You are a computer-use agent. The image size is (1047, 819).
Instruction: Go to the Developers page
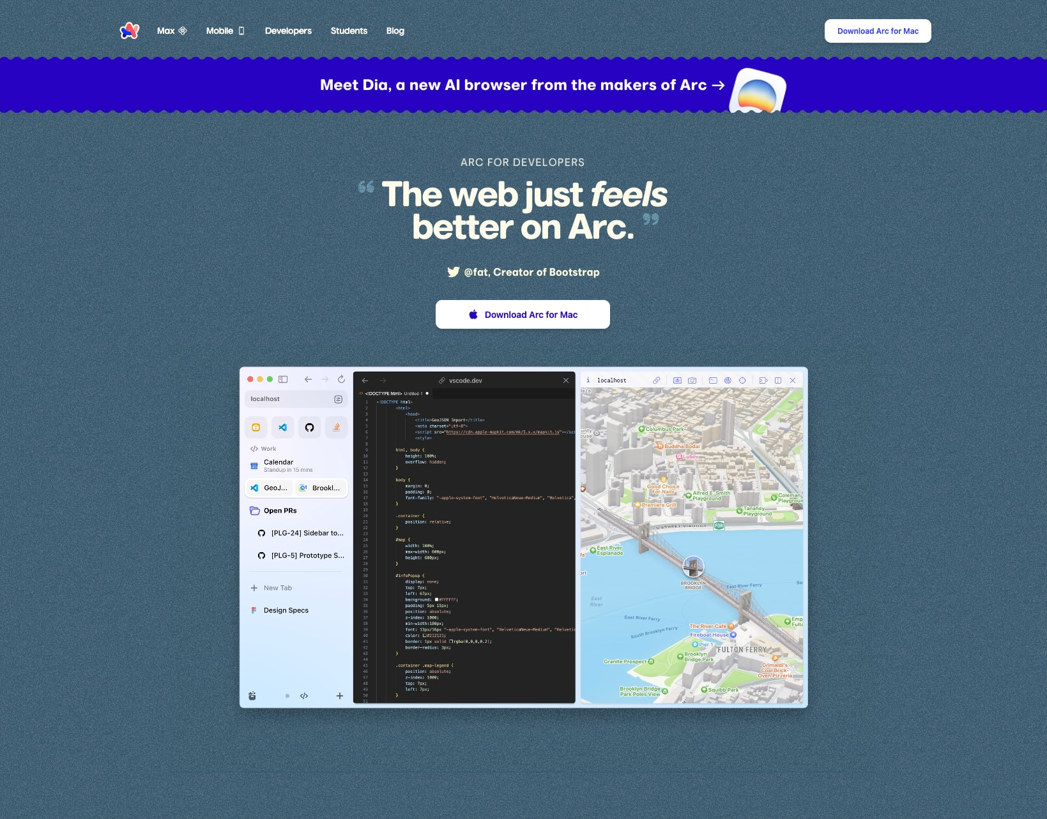pos(288,31)
